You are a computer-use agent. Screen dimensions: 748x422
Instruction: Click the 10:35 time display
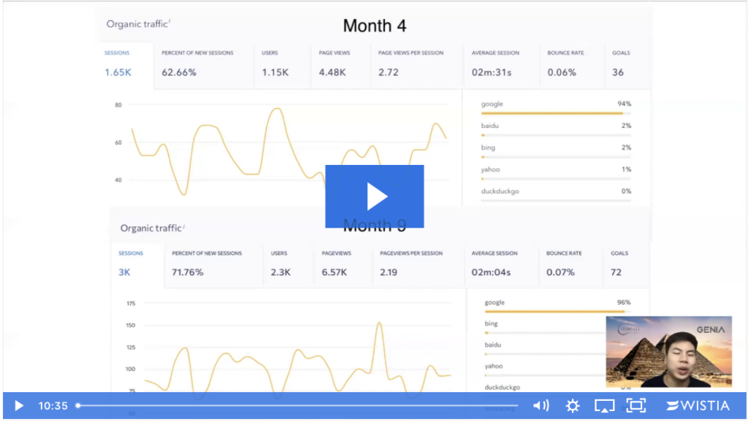tap(53, 405)
